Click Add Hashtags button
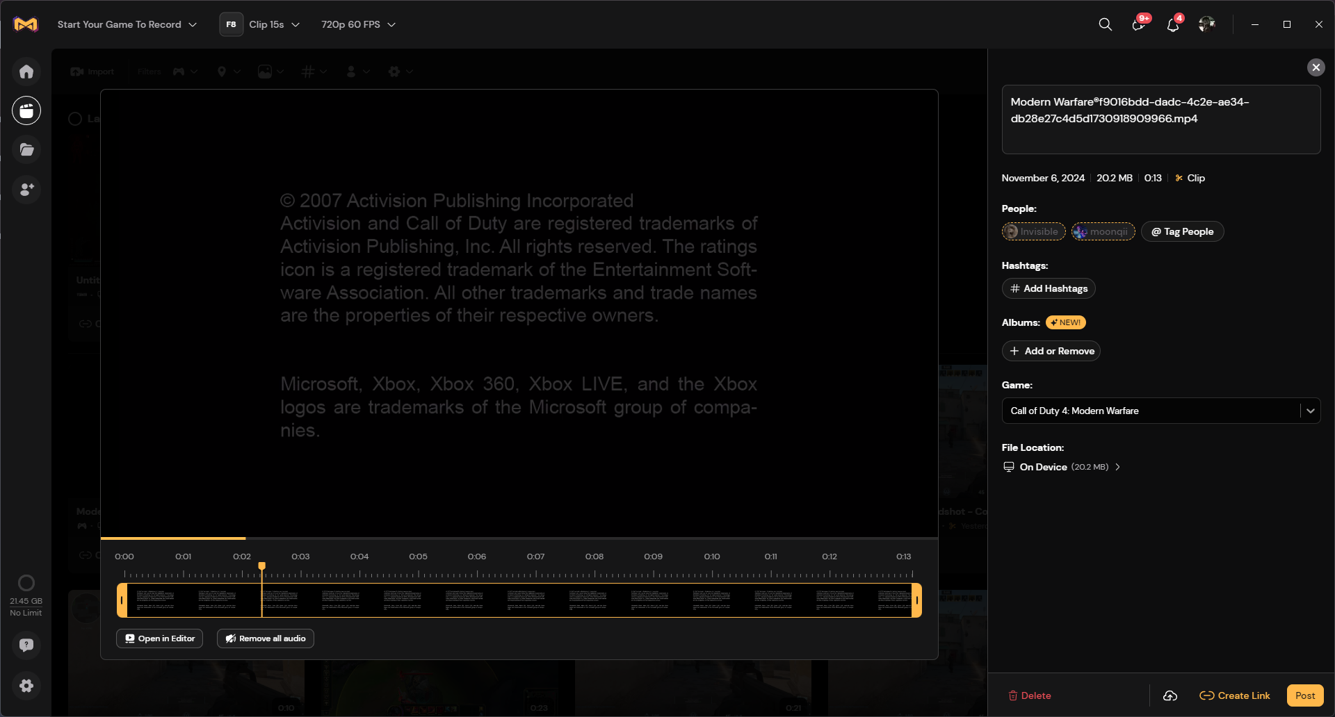1335x717 pixels. click(1049, 288)
